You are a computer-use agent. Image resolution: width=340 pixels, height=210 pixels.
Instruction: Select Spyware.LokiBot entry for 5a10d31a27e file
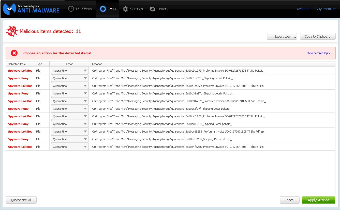pos(20,101)
